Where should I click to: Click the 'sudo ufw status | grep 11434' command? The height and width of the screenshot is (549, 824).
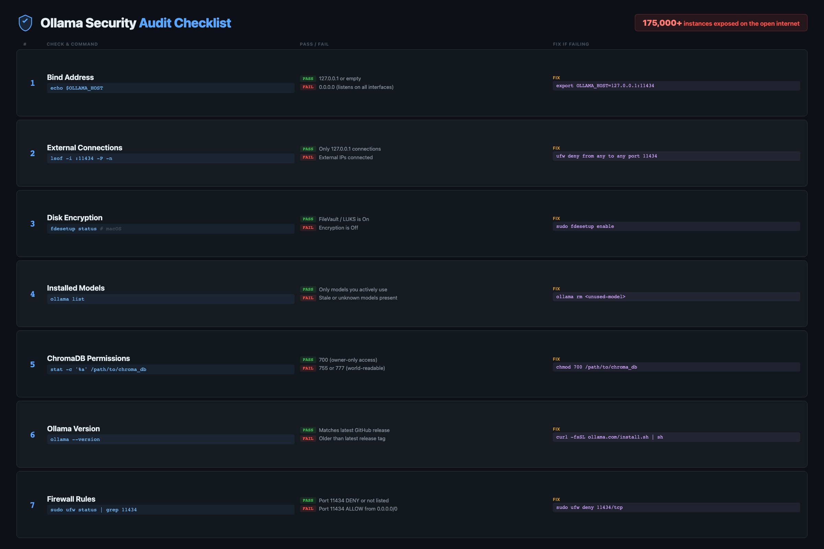click(171, 510)
